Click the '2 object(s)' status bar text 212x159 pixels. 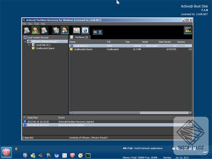[x=28, y=138]
